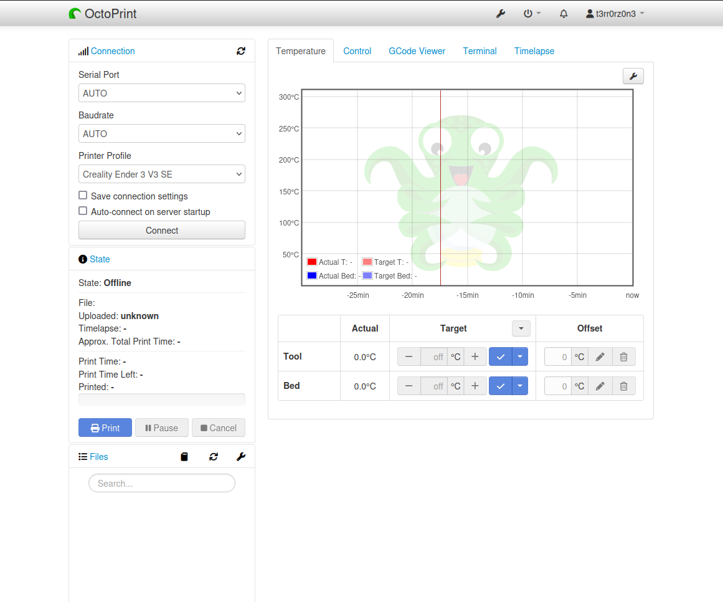Open temperature graph wrench settings
The width and height of the screenshot is (723, 602).
633,76
